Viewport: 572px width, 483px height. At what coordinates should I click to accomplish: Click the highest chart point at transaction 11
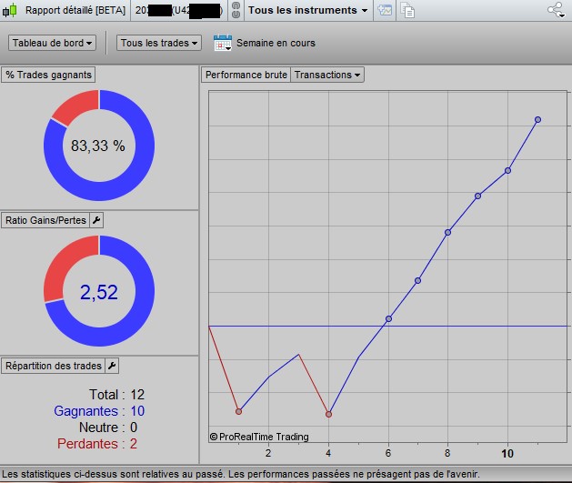[537, 120]
